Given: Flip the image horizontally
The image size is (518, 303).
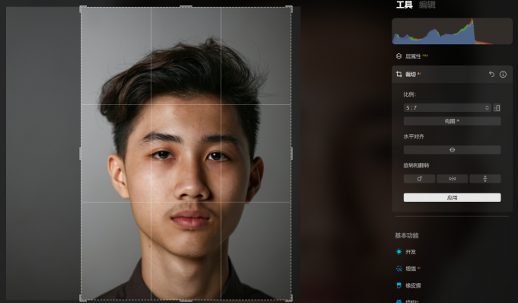Looking at the screenshot, I should click(x=452, y=179).
